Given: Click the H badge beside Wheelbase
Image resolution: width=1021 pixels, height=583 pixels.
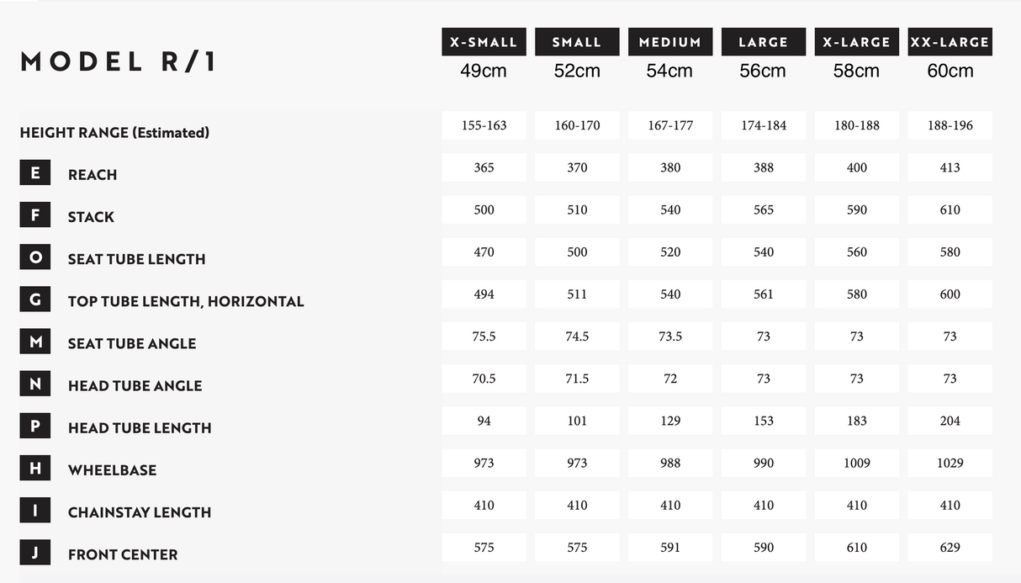Looking at the screenshot, I should click(x=35, y=469).
